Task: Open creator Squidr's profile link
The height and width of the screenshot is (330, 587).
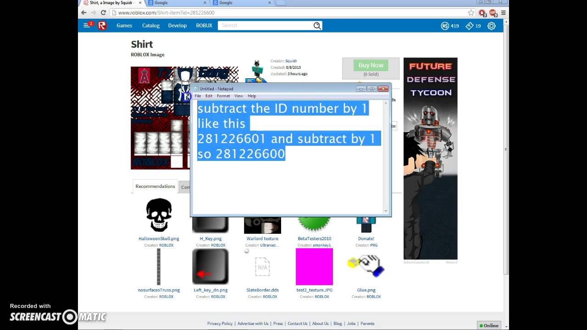Action: [x=291, y=61]
